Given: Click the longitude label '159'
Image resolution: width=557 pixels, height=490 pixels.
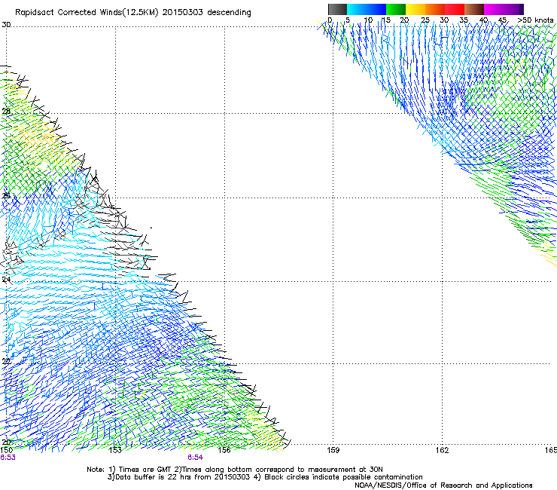Looking at the screenshot, I should (333, 450).
